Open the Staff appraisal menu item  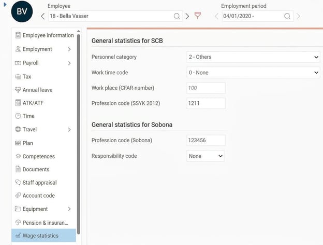[43, 183]
